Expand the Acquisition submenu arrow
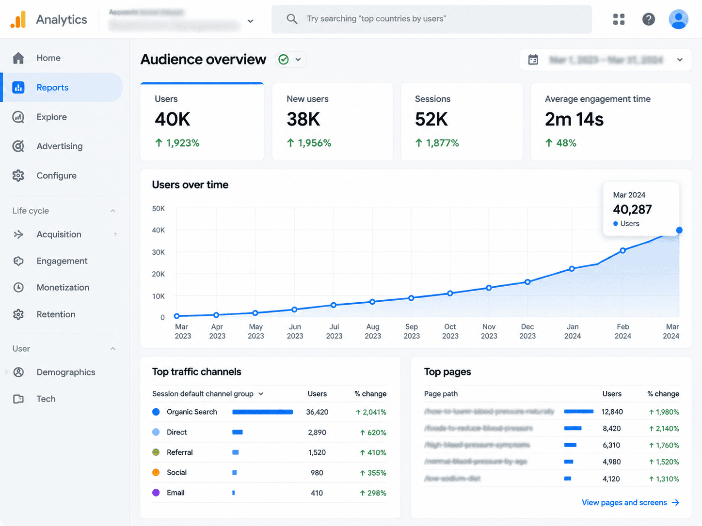This screenshot has width=702, height=526. pyautogui.click(x=115, y=234)
